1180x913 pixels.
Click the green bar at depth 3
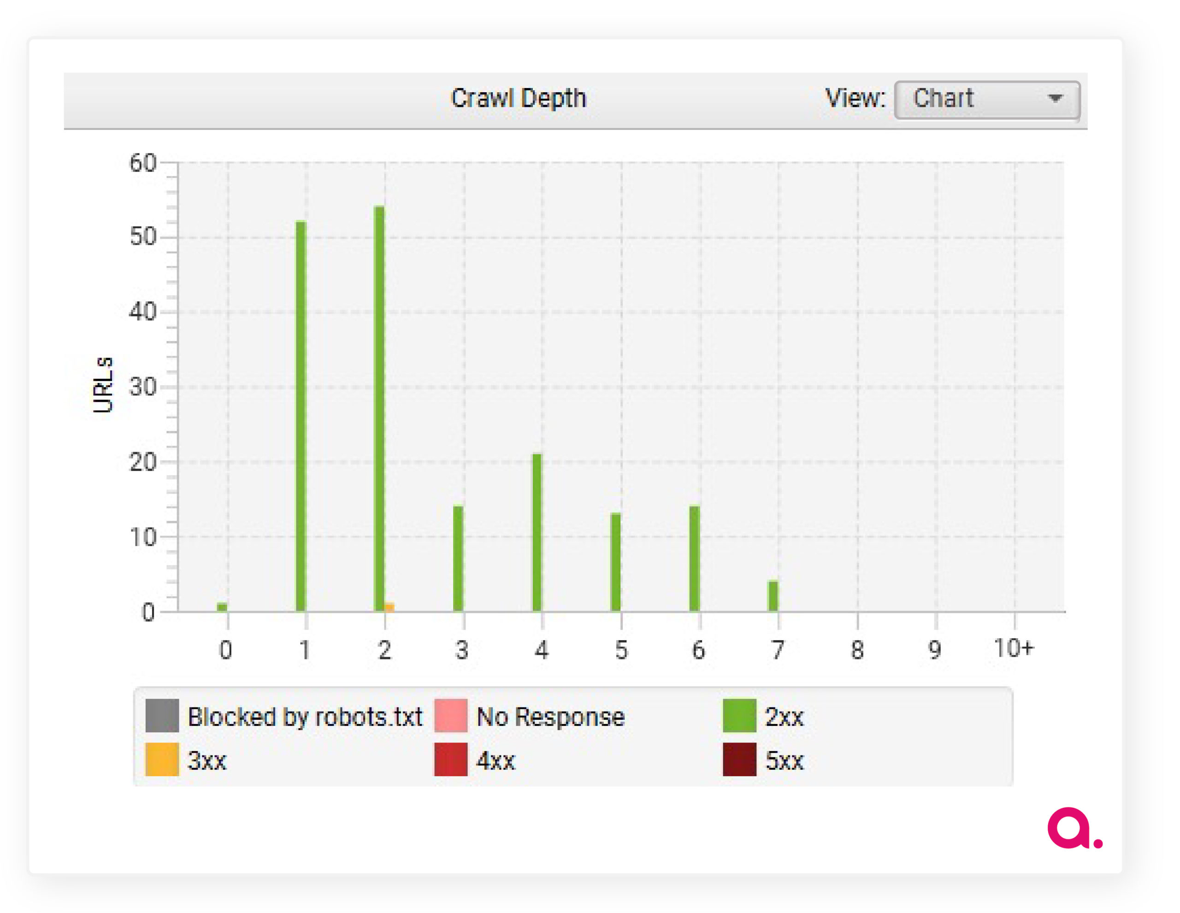pos(458,559)
